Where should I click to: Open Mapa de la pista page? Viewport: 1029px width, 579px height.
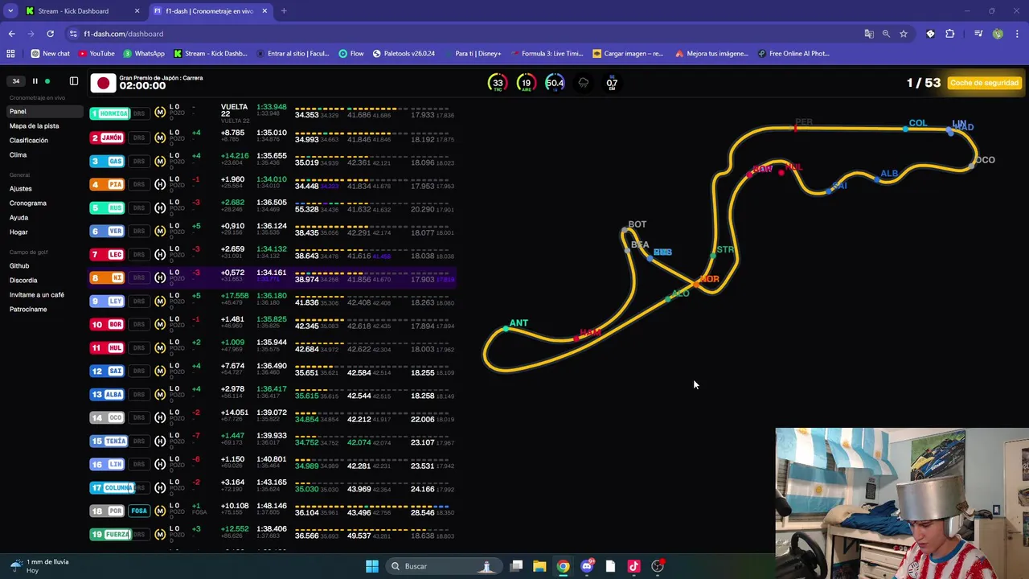[34, 126]
